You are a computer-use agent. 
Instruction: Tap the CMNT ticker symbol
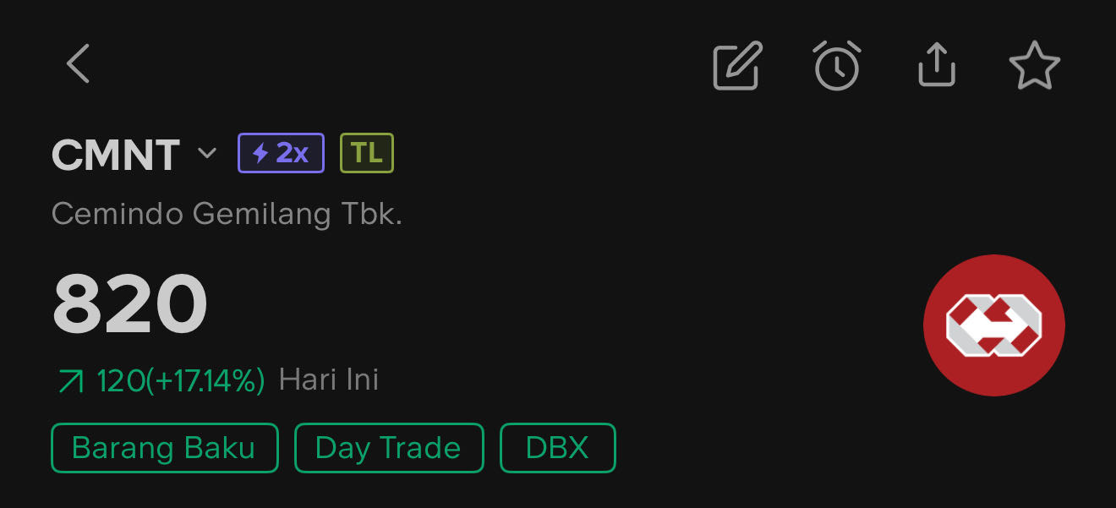point(116,155)
